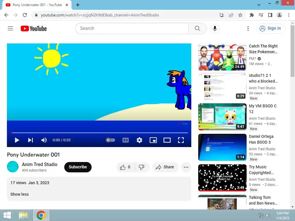Image resolution: width=295 pixels, height=221 pixels.
Task: Start voice search with microphone icon
Action: [x=215, y=28]
